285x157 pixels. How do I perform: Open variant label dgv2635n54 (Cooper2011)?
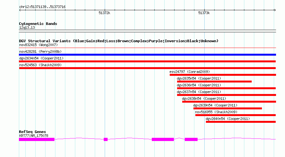pos(199,78)
